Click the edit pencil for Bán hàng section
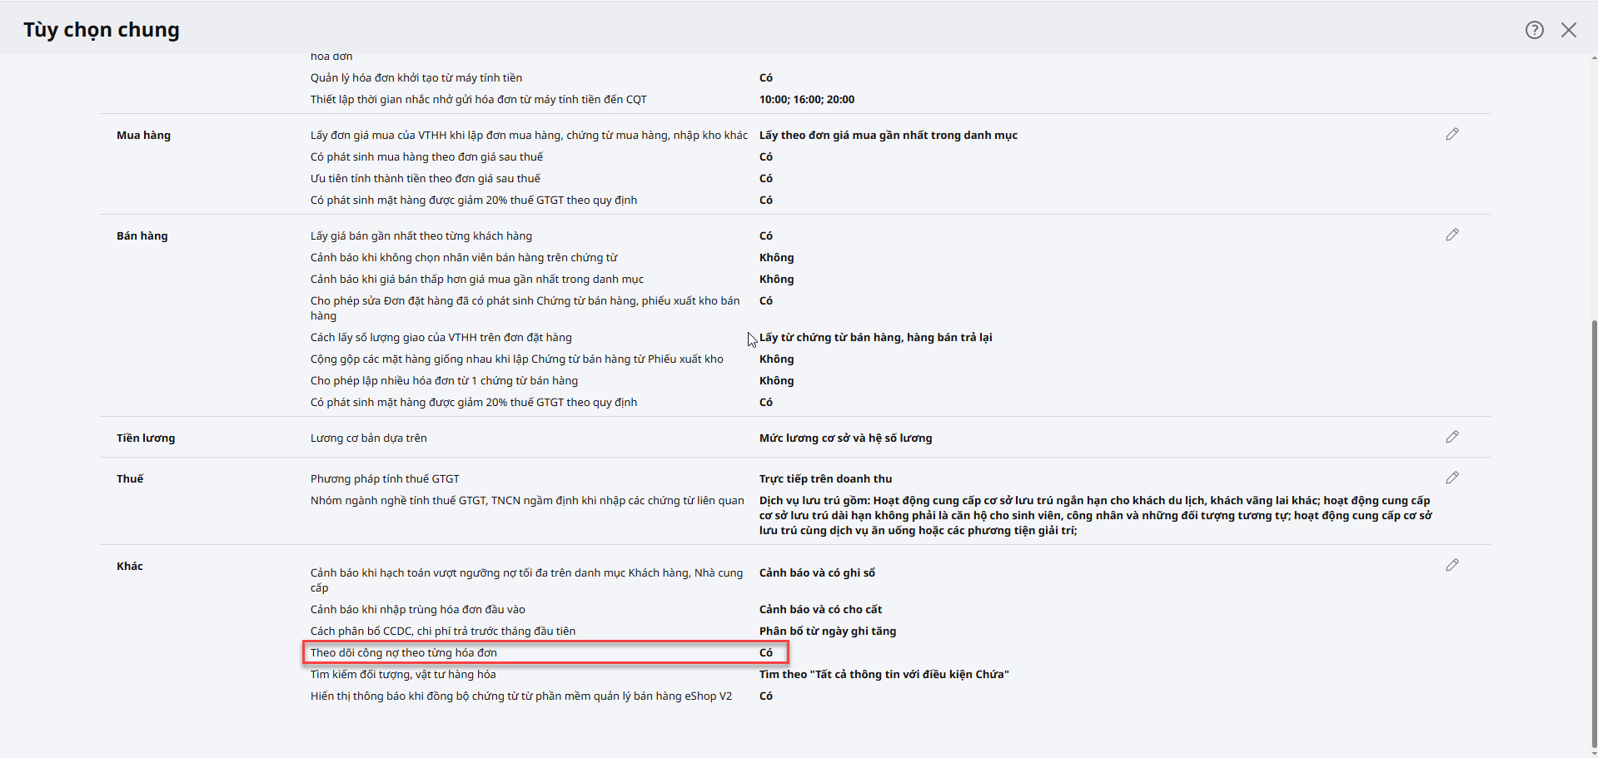Screen dimensions: 1598x758 pyautogui.click(x=1451, y=235)
